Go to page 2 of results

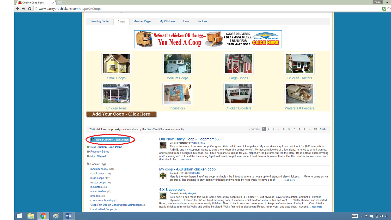[268, 129]
